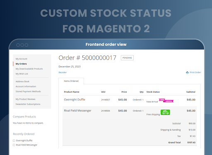
Task: Click the Price column header
Action: coord(124,92)
